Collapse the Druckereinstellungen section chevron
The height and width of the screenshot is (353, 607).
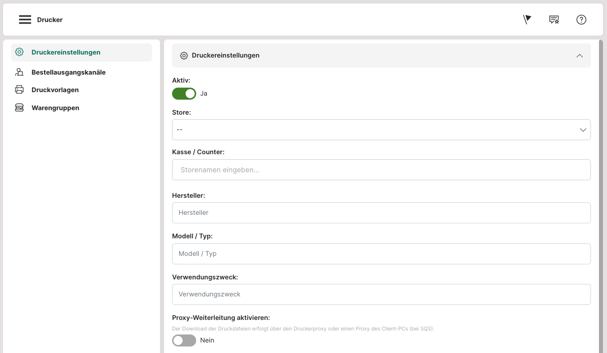[x=579, y=56]
